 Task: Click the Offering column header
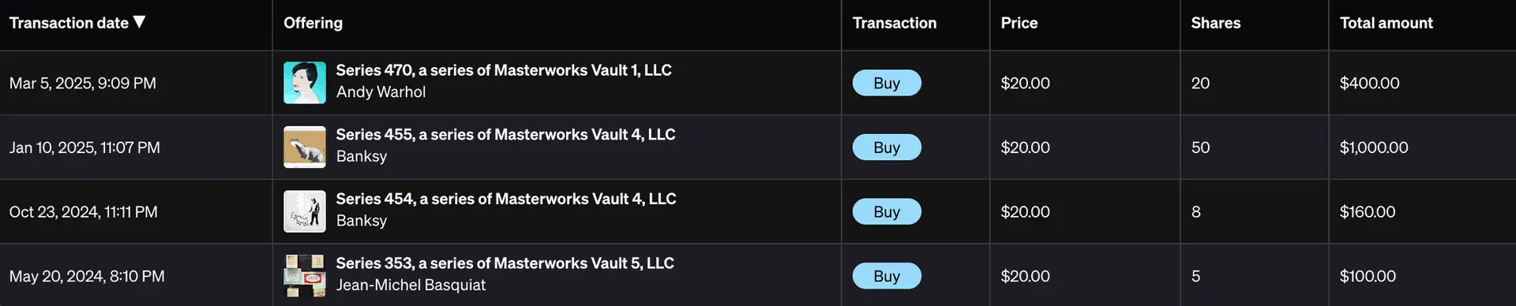point(313,23)
